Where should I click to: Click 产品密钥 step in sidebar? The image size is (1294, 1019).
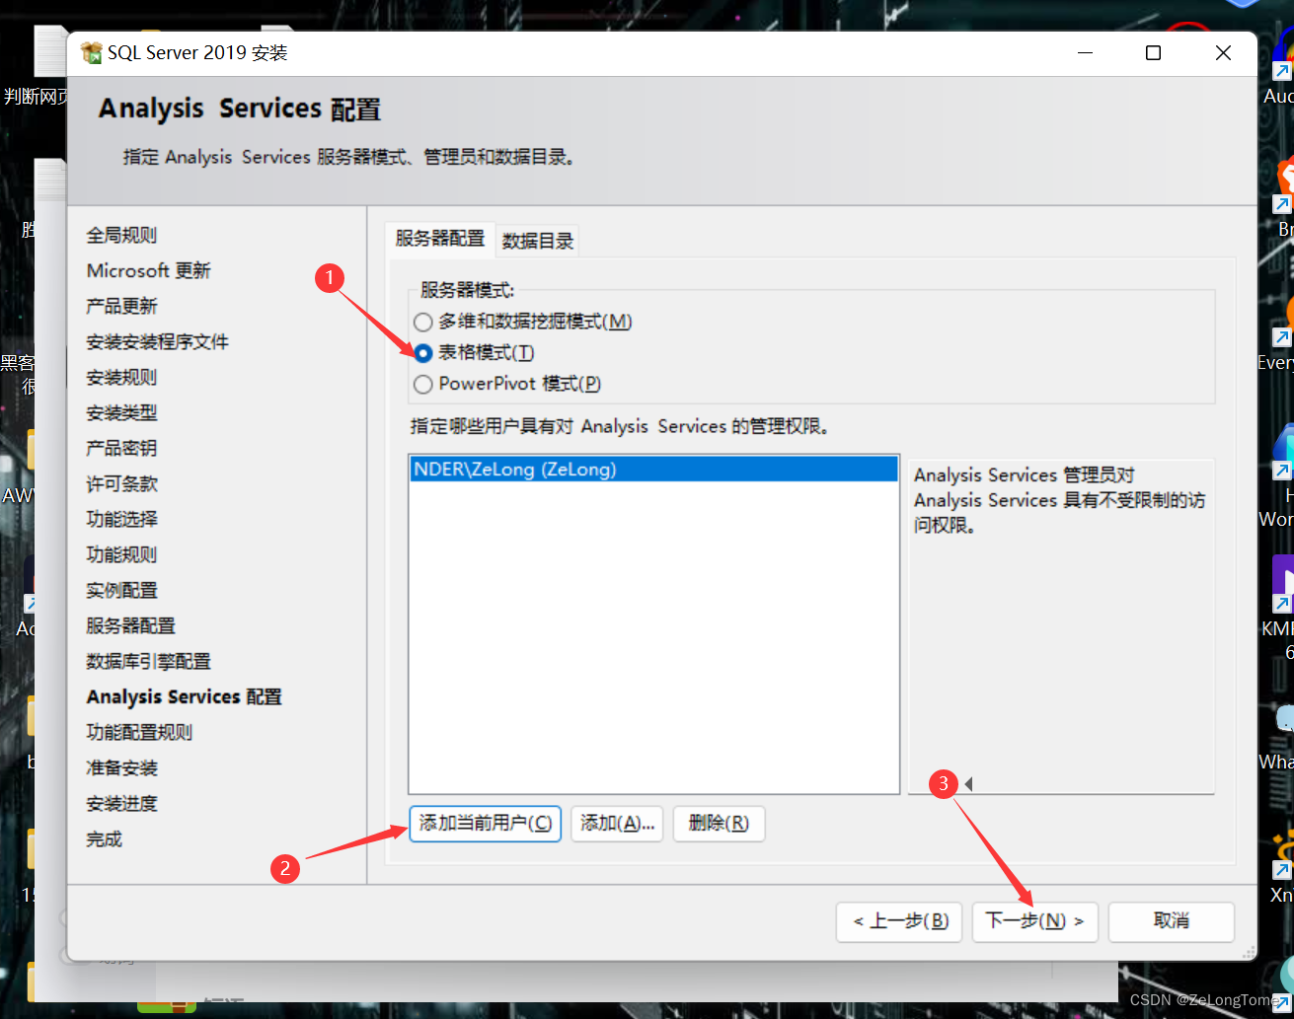pos(121,448)
